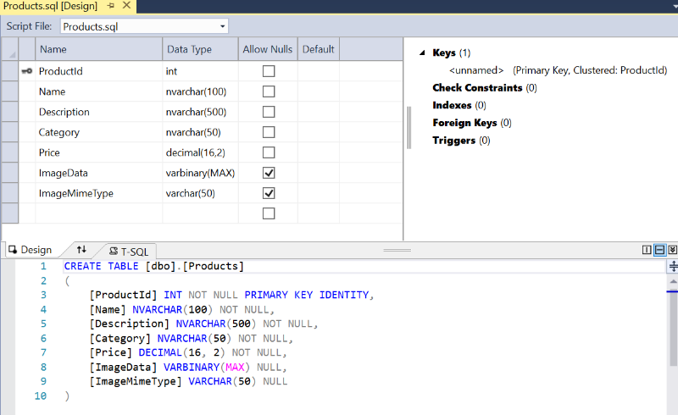
Task: Collapse the bottom pane icon
Action: 672,250
